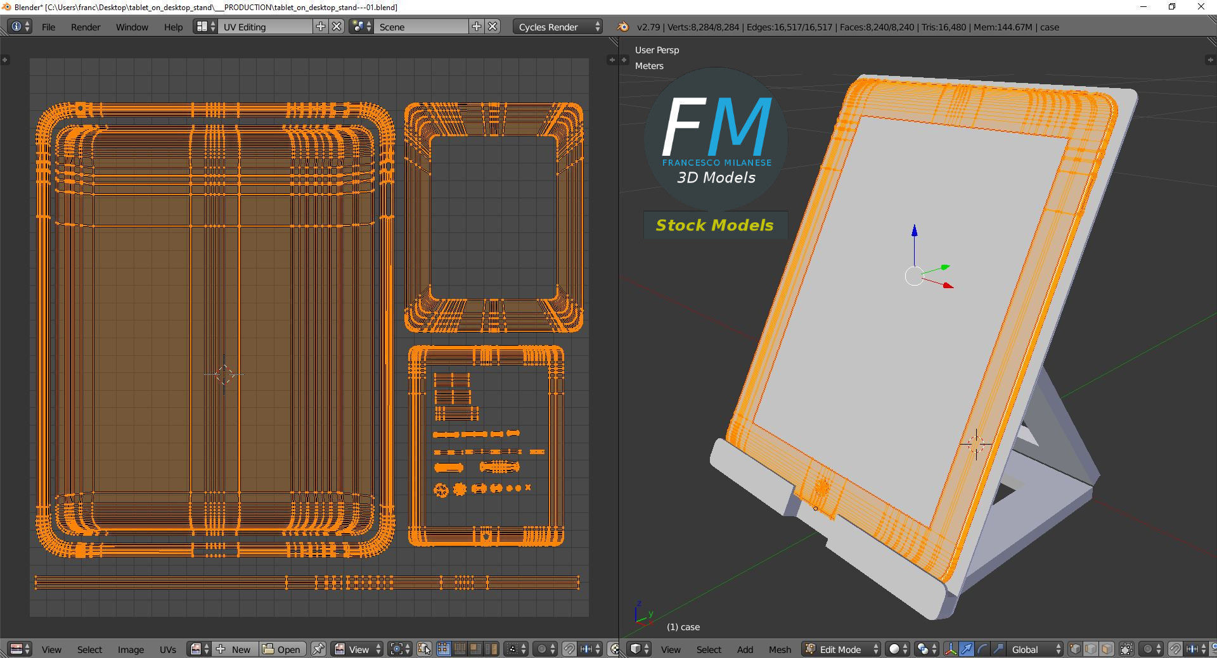1217x658 pixels.
Task: Open the 3D viewport View menu
Action: [671, 649]
